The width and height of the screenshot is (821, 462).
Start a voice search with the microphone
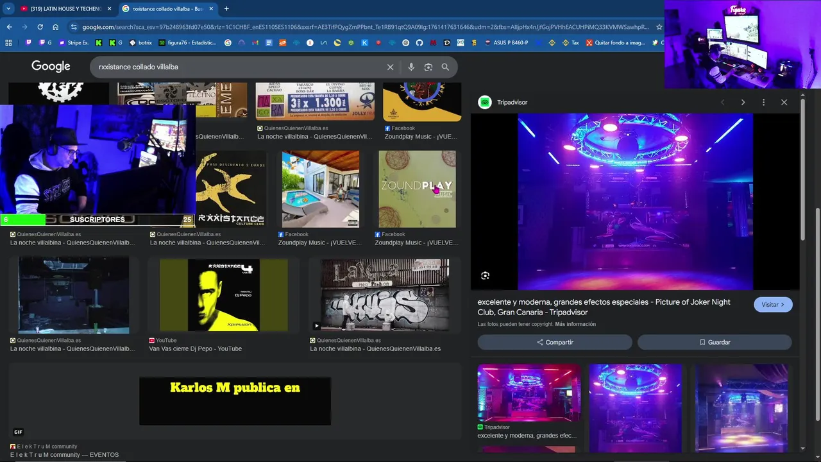click(411, 67)
